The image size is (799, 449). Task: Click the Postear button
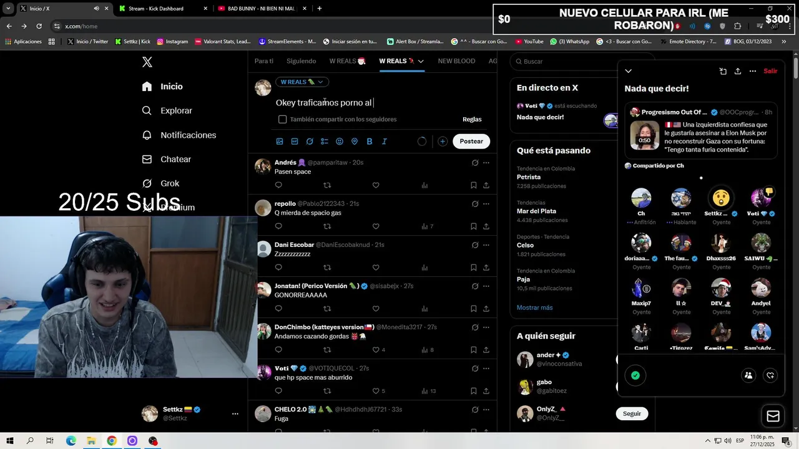[471, 142]
